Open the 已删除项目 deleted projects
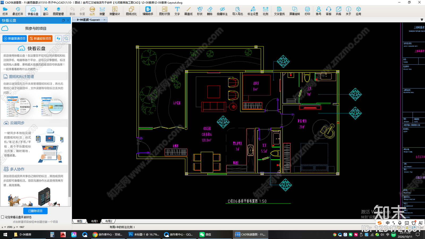Viewport: 425px width, 239px height. click(x=35, y=211)
